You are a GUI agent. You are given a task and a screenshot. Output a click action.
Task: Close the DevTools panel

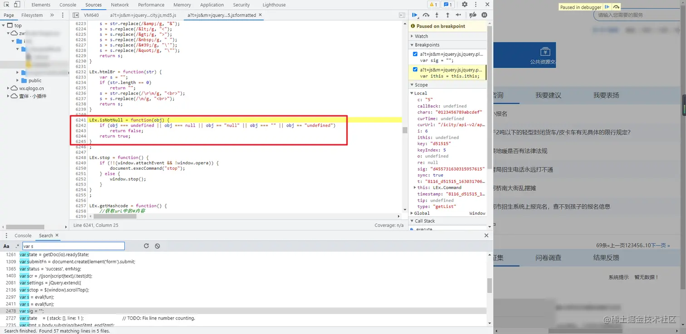[x=487, y=5]
